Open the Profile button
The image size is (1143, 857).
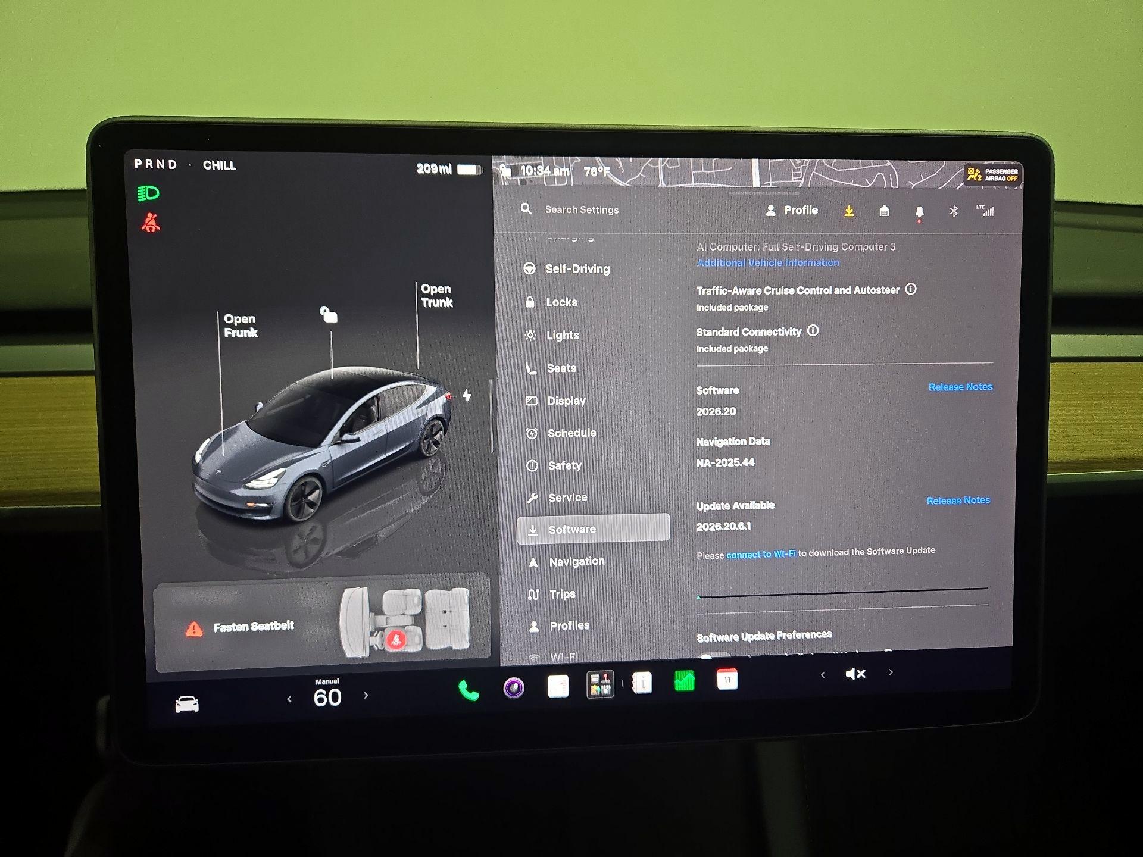pyautogui.click(x=792, y=211)
